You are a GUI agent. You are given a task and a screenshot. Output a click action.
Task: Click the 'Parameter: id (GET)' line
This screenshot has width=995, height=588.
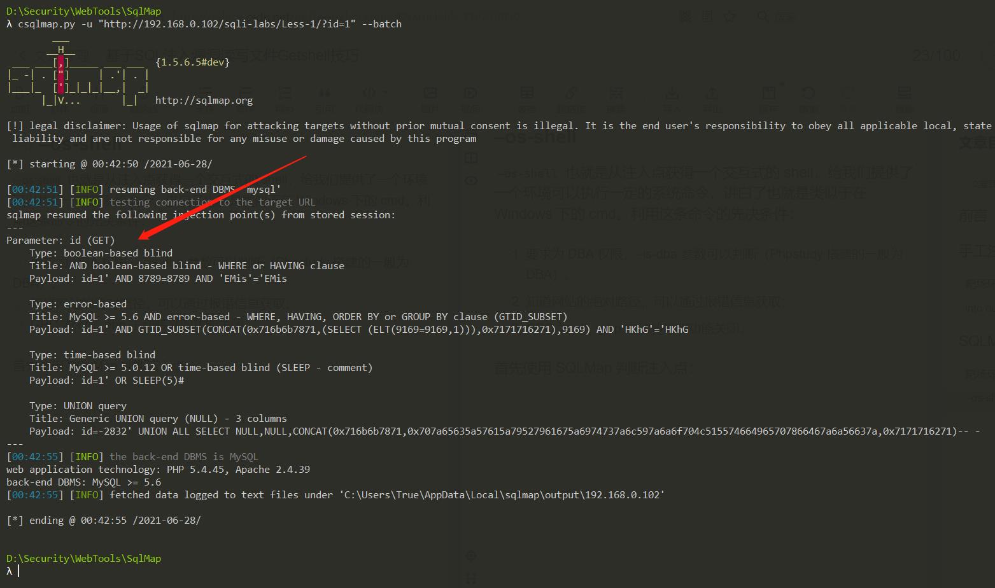60,241
